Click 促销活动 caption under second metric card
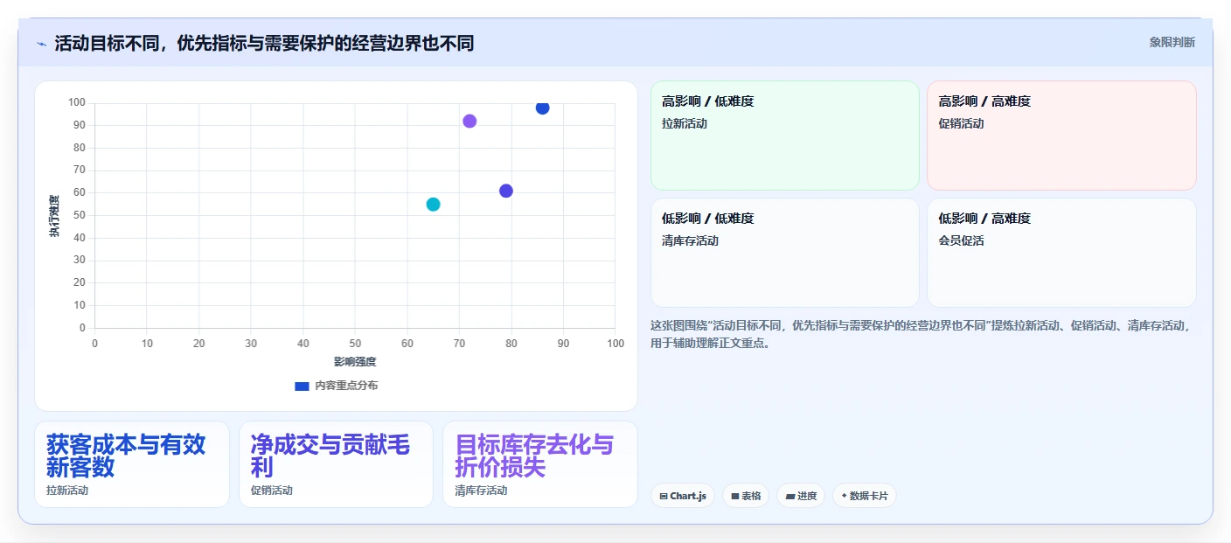1231x543 pixels. [x=272, y=491]
